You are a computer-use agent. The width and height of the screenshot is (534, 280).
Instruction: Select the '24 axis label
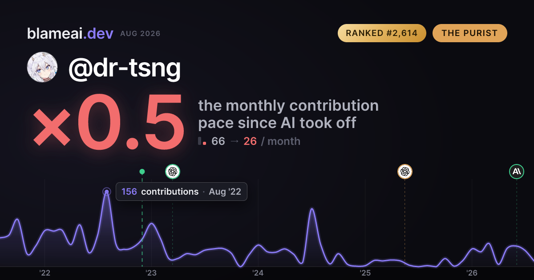(x=258, y=272)
